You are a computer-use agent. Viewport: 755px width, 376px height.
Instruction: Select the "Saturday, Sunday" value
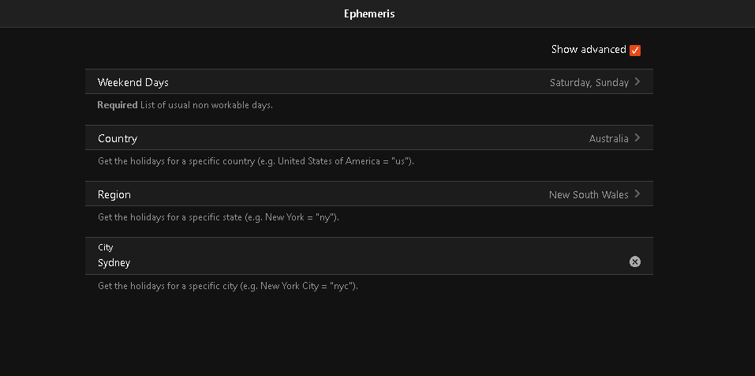point(589,82)
